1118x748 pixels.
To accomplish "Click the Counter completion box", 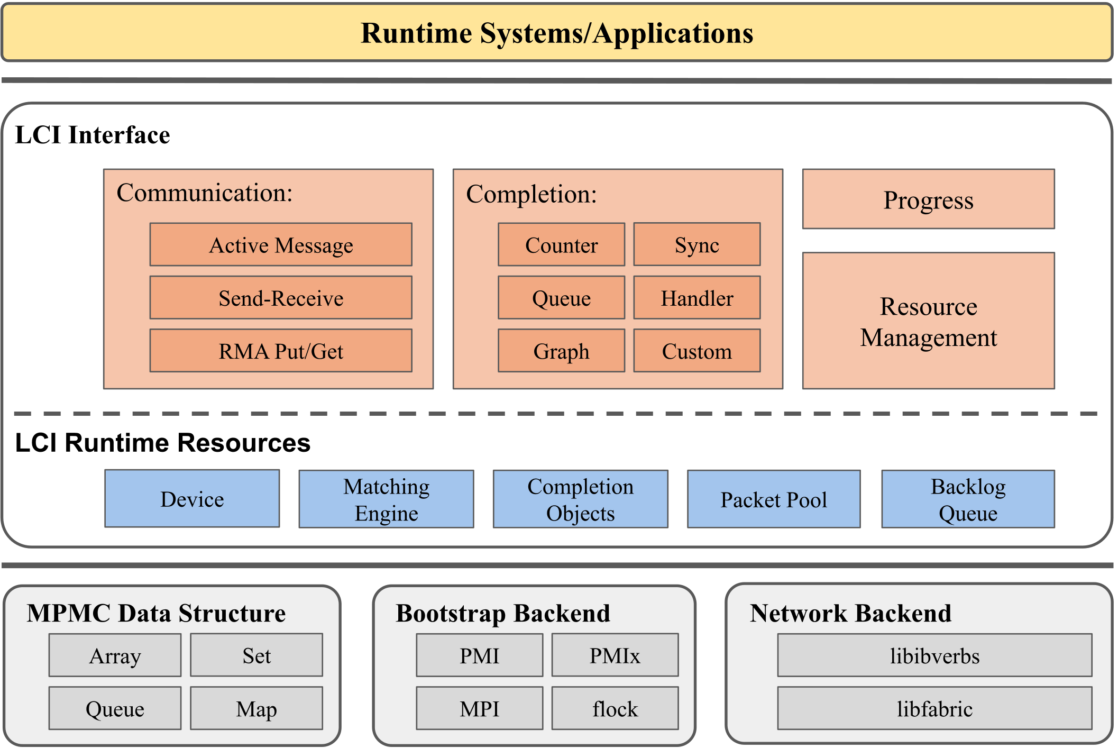I will (561, 245).
